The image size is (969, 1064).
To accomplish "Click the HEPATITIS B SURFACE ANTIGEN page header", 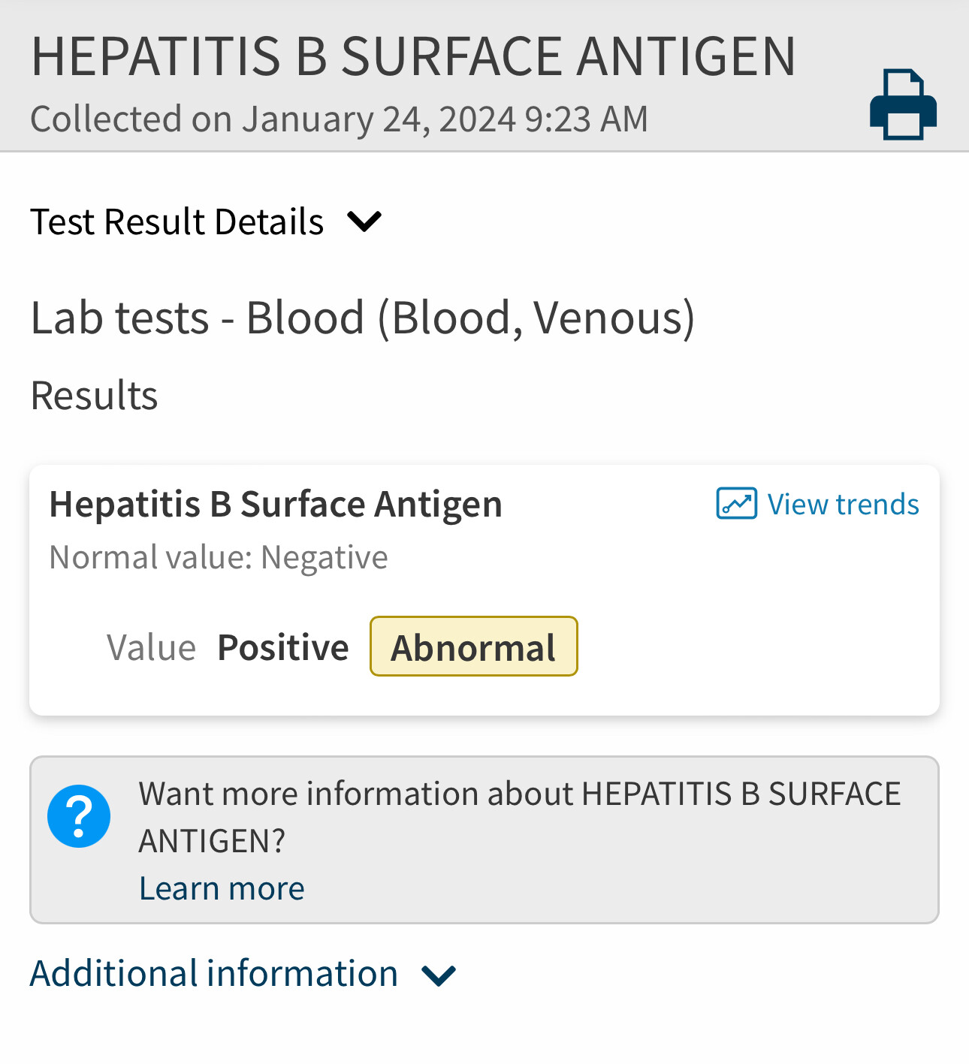I will [413, 56].
